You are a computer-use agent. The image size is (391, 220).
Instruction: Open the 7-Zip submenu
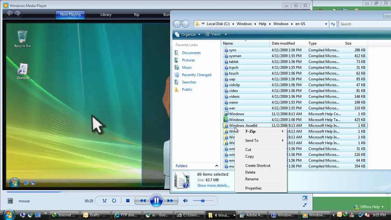261,131
